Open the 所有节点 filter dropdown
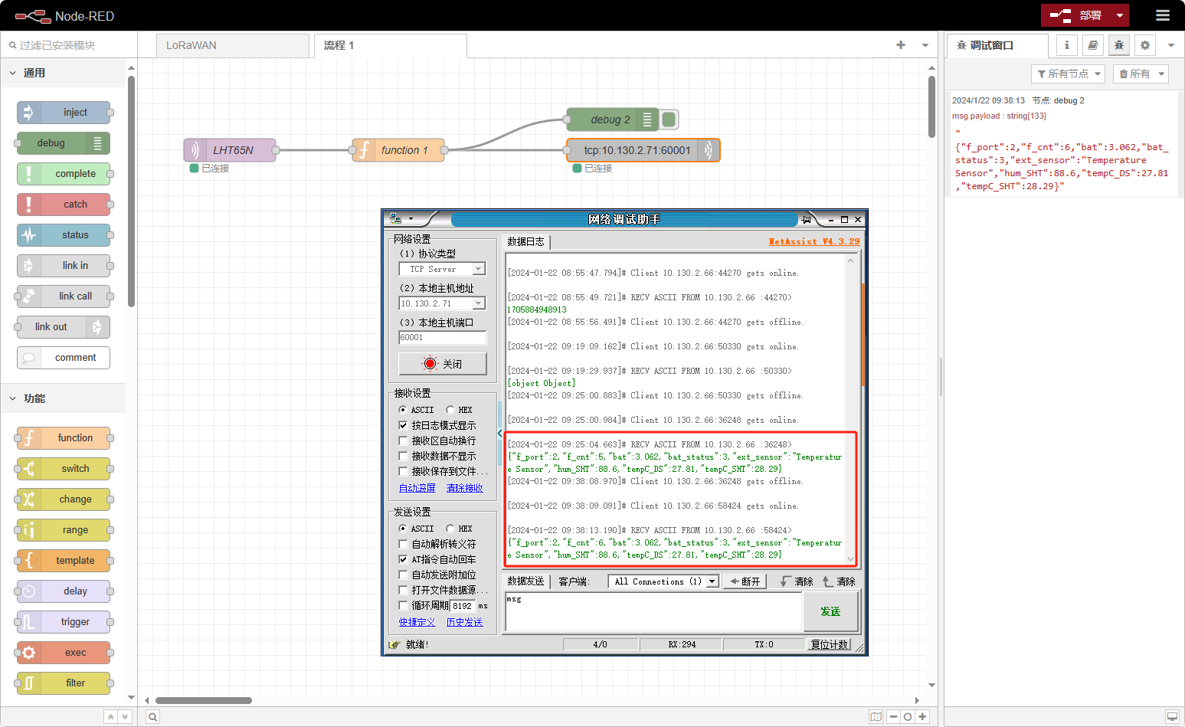Viewport: 1185px width, 727px height. (1069, 74)
